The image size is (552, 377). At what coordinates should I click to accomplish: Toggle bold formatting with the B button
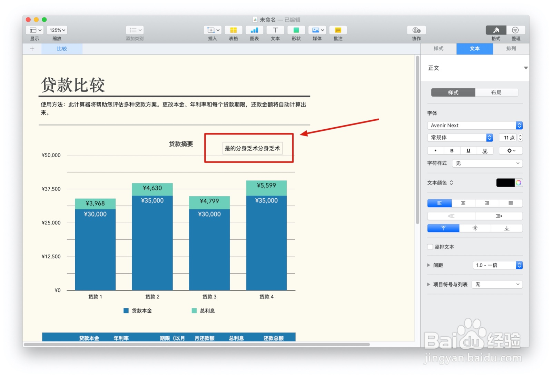coord(452,150)
